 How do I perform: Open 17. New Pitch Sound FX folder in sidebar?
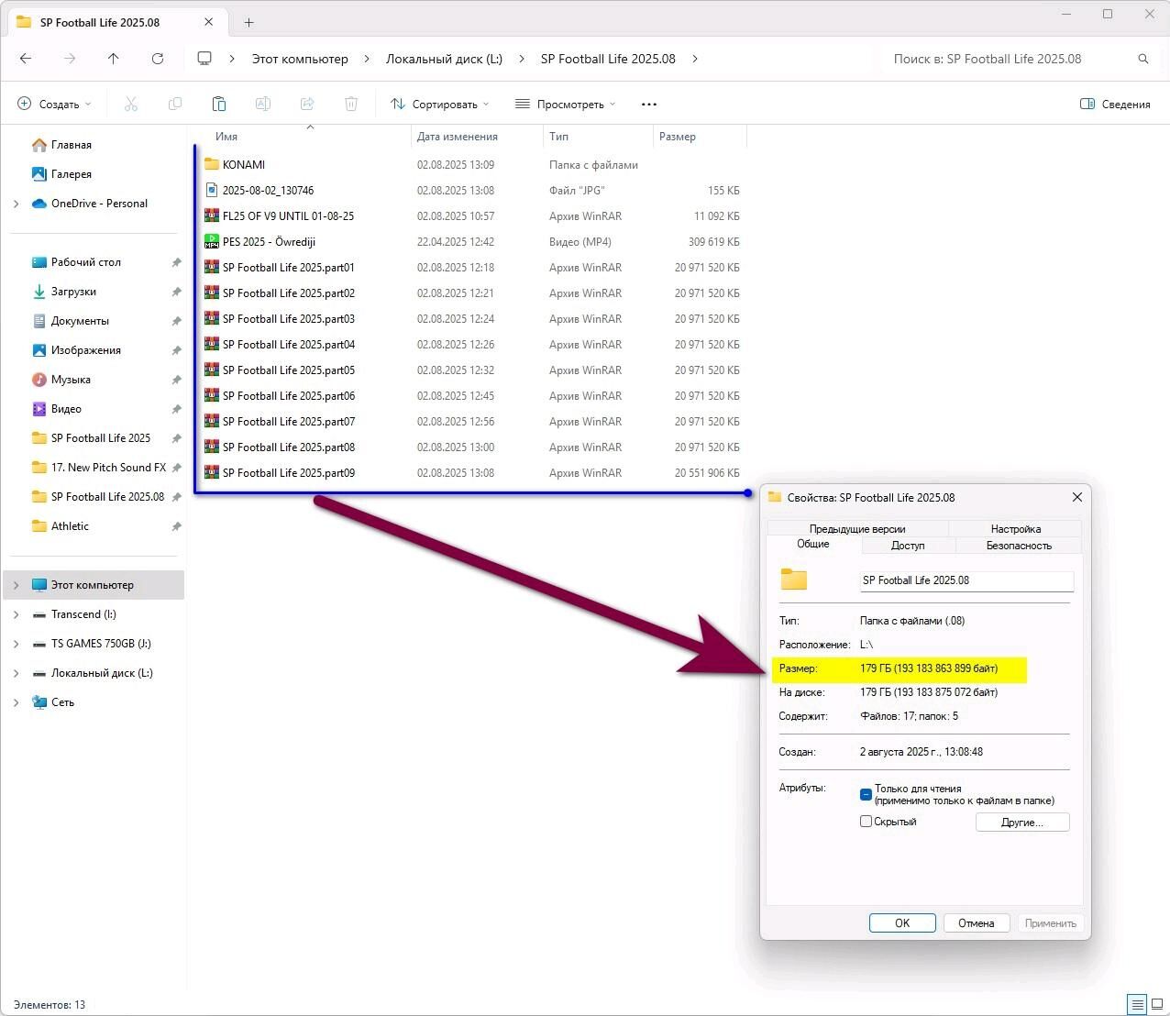[x=99, y=468]
